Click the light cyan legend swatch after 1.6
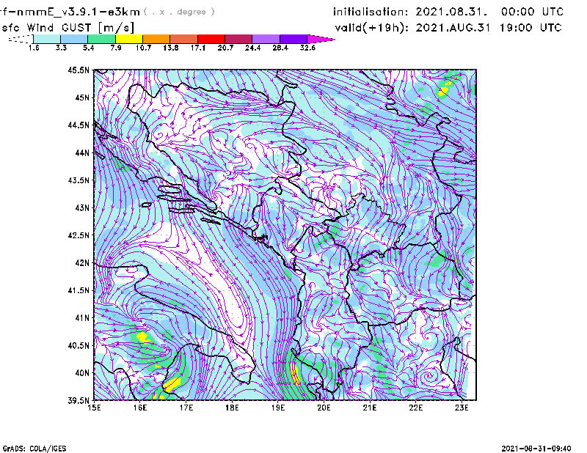587x453 pixels. [47, 39]
